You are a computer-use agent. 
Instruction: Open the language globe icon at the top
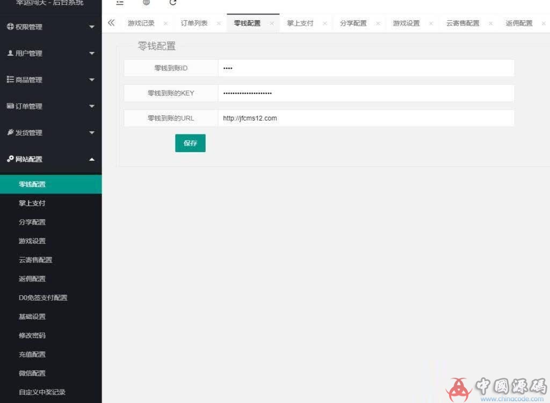146,3
